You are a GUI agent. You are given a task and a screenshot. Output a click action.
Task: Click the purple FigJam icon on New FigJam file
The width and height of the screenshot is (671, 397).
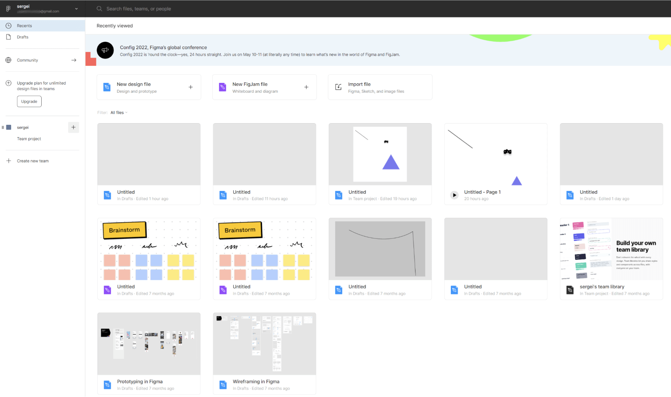223,87
